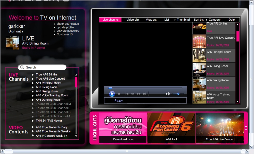Select TrueSport Club Channel M
This screenshot has height=154, width=254.
(53, 104)
